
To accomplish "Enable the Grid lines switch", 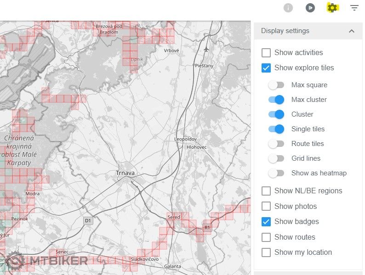I will coord(276,158).
